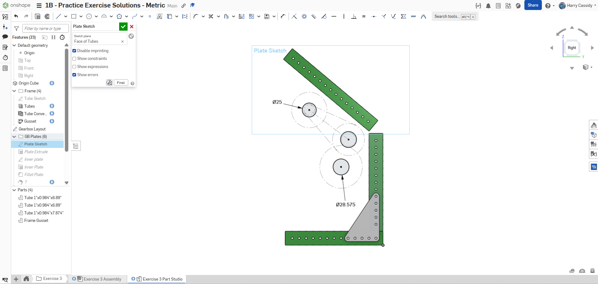Click the Filter by name input field
The image size is (598, 284).
tap(45, 29)
